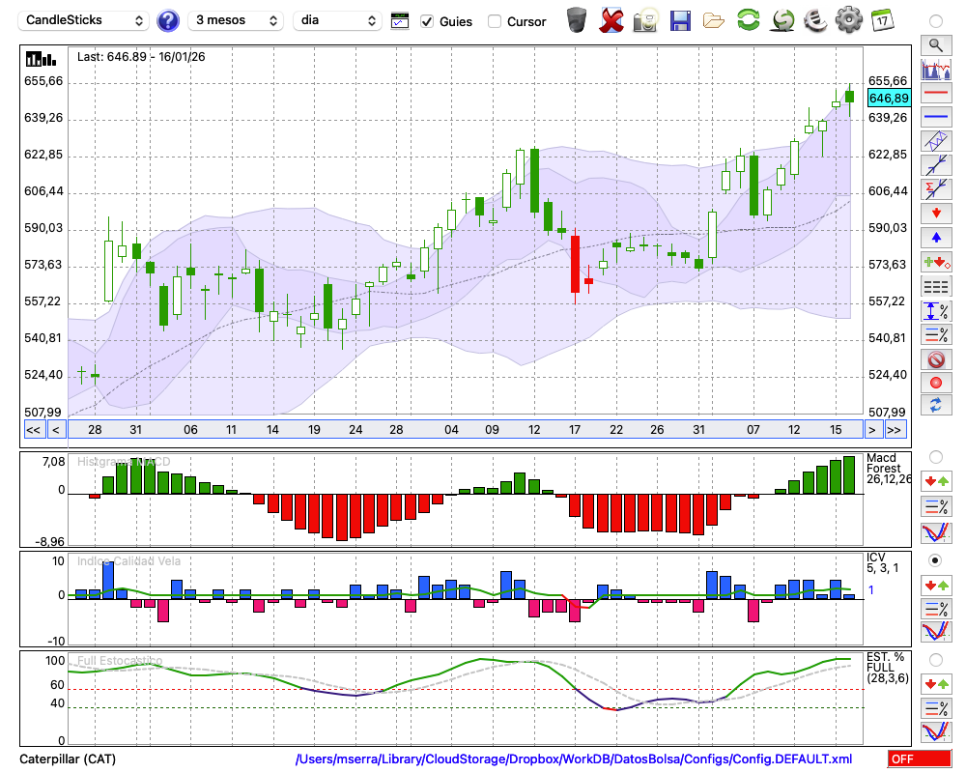966x773 pixels.
Task: Jump to the start with << button
Action: 33,430
